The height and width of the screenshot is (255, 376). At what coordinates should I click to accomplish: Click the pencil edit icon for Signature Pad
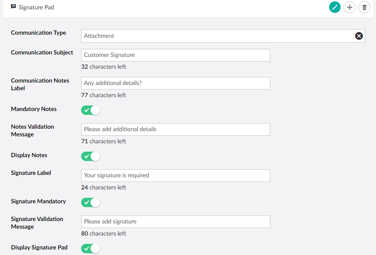click(x=335, y=7)
